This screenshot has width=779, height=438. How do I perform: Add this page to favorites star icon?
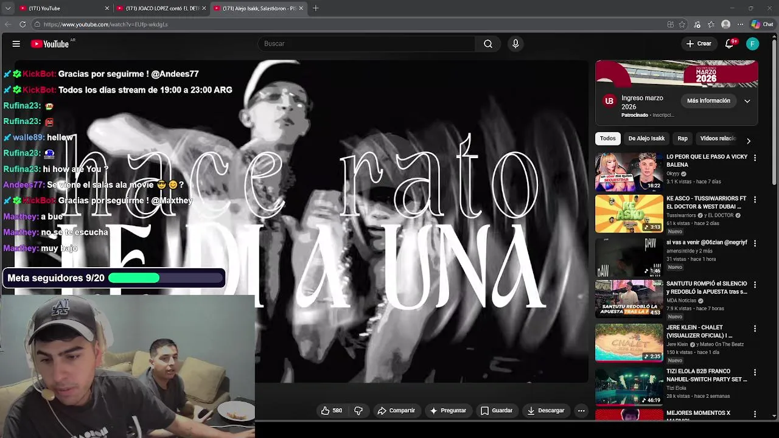pyautogui.click(x=682, y=24)
